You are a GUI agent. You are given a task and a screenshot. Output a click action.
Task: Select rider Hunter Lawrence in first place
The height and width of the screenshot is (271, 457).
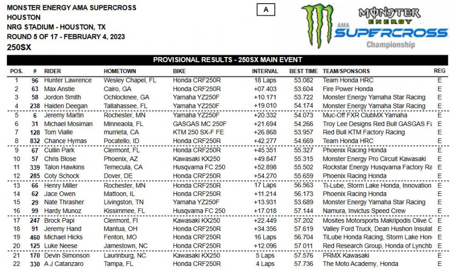[x=68, y=80]
